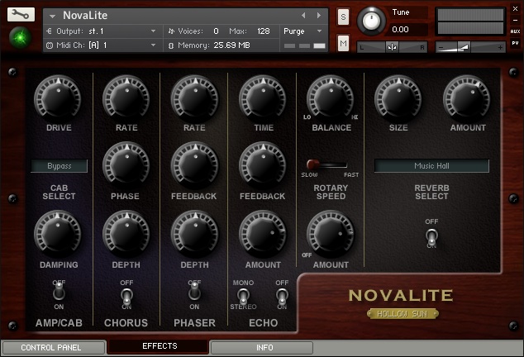Go to the previous instrument arrow
Viewport: 524px width, 357px height.
[303, 16]
